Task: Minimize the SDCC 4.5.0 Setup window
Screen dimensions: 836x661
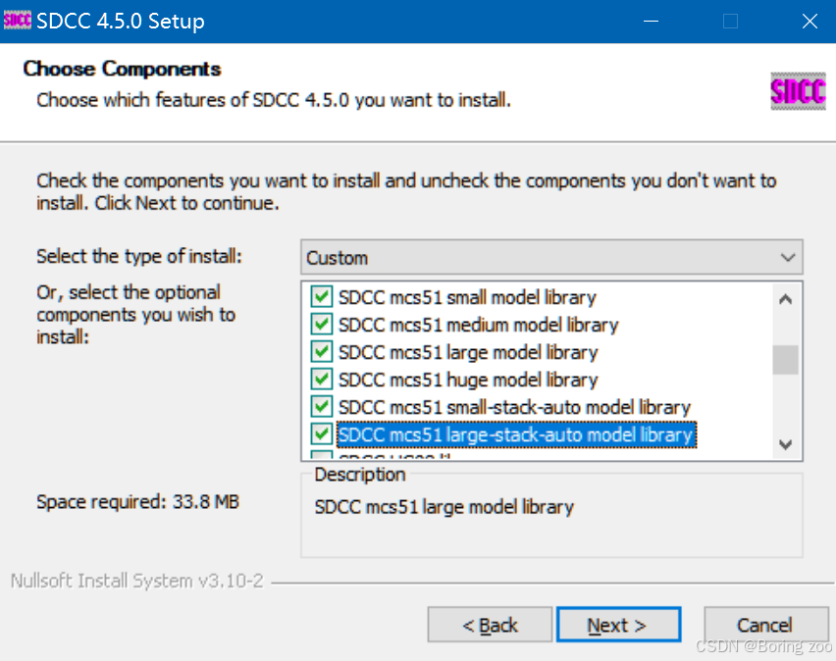Action: point(651,22)
